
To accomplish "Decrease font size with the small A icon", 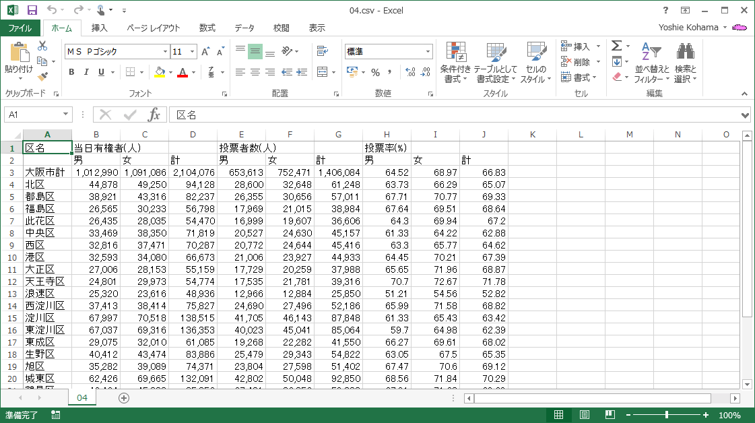I will click(x=220, y=52).
